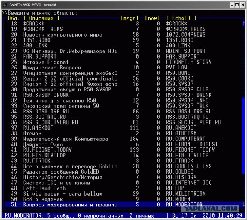Select area 34 RSS.BASH.ORG.RU
Image resolution: width=247 pixels, height=220 pixels.
123,112
